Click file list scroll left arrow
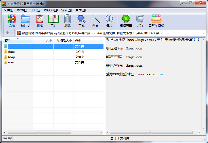The width and height of the screenshot is (208, 143). click(x=5, y=132)
